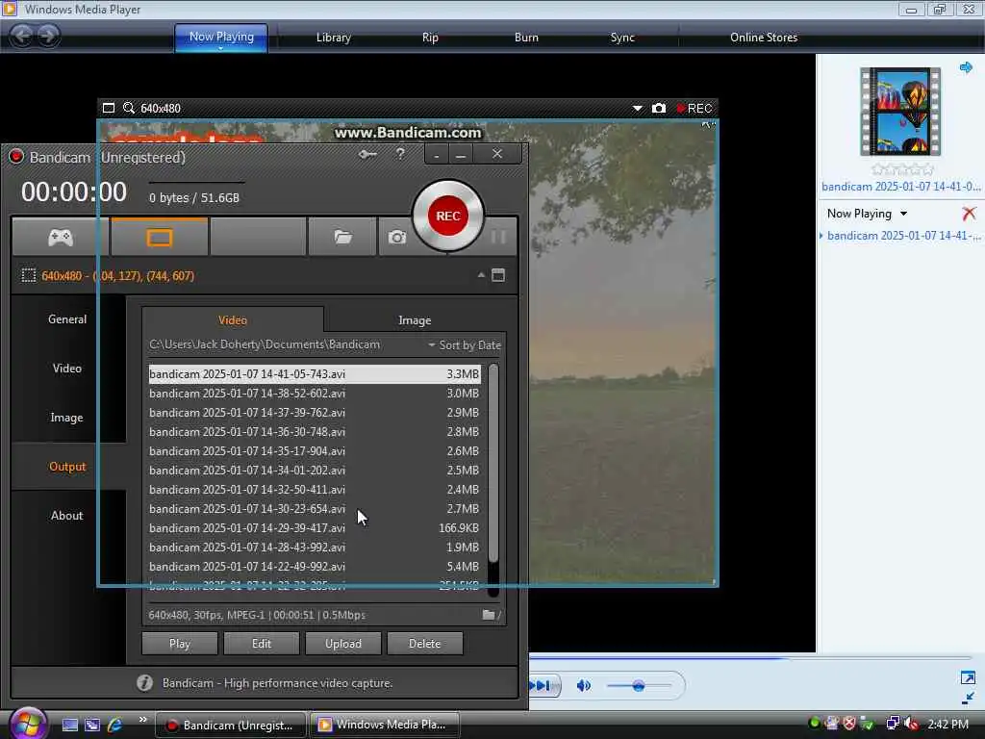Select bandicam 2025-01-07 14-32-50-411.avi

point(315,490)
